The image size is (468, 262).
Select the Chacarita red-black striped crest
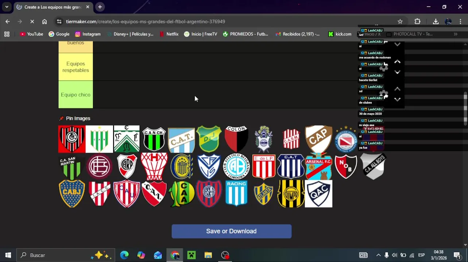[72, 139]
